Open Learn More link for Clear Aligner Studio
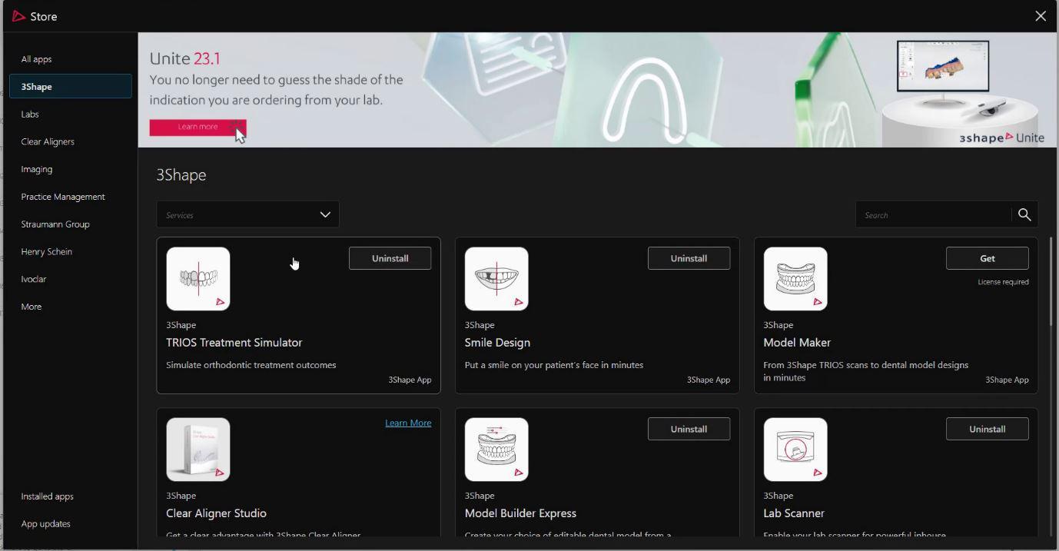 coord(408,423)
